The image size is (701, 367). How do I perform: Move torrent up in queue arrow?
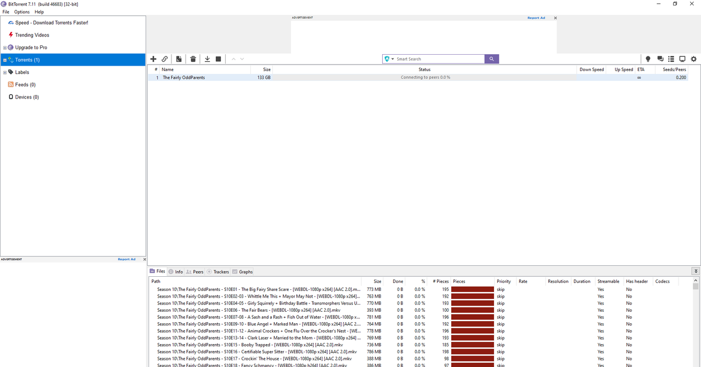pos(234,59)
